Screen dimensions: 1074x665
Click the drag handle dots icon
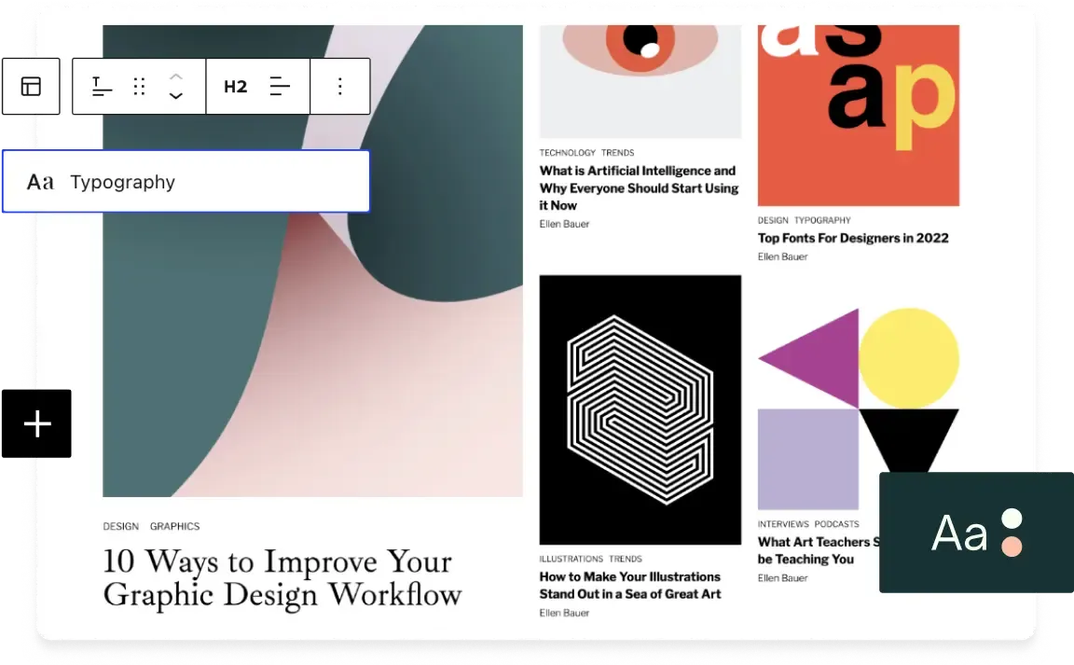tap(139, 87)
